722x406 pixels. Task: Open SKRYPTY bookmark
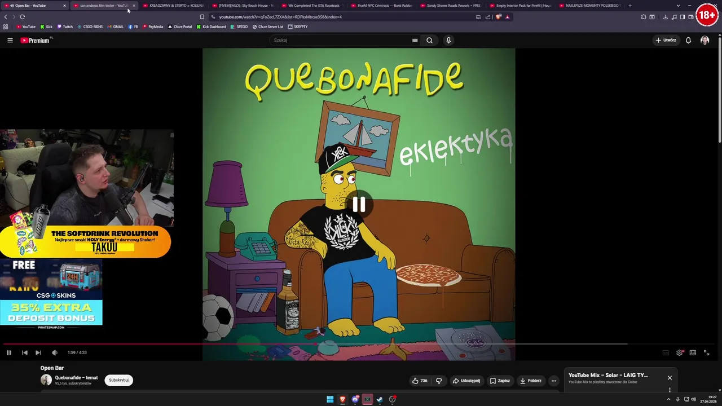click(x=298, y=27)
